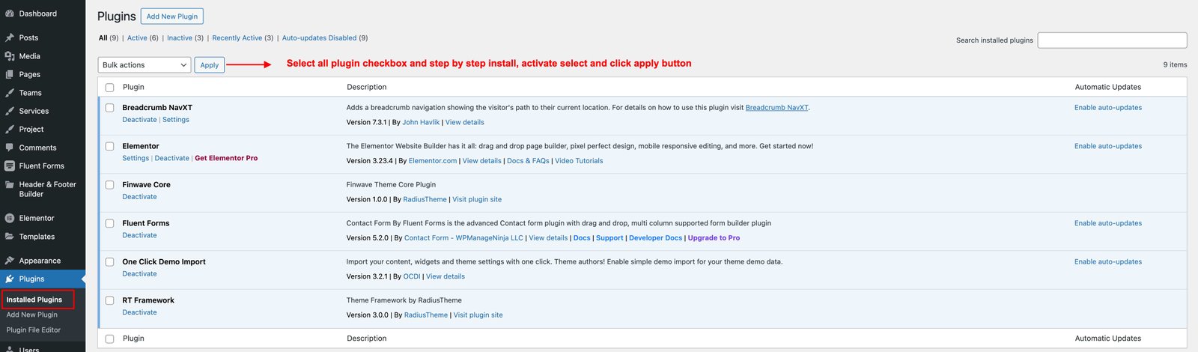Image resolution: width=1198 pixels, height=352 pixels.
Task: Click the Posts pin icon
Action: click(10, 37)
